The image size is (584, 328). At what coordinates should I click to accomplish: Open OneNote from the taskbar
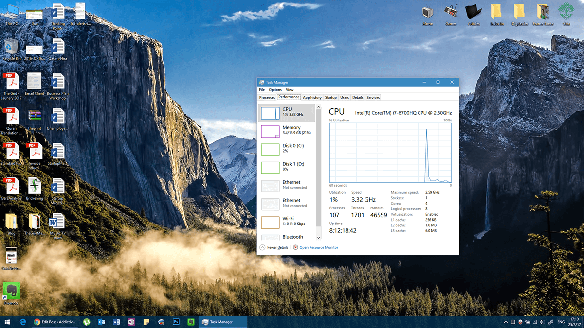click(131, 322)
